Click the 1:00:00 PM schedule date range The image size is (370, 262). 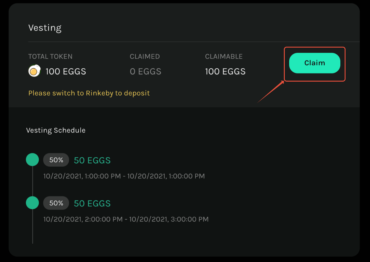[x=124, y=176]
